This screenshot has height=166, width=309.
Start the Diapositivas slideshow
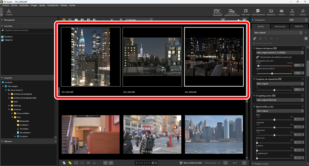coord(271,12)
